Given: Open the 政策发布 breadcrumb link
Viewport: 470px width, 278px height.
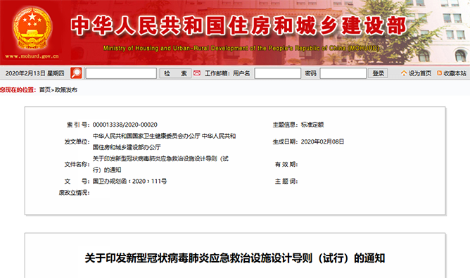Looking at the screenshot, I should (65, 90).
